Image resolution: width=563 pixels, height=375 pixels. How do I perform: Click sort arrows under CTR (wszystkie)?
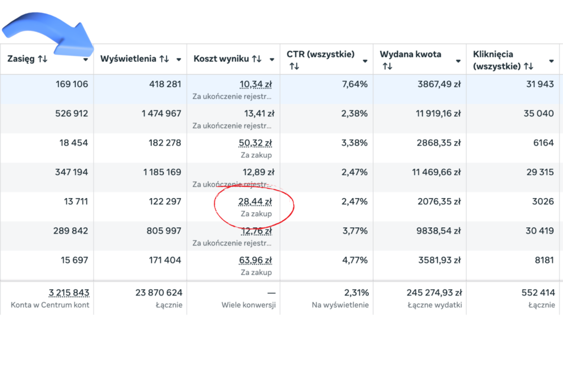click(294, 66)
